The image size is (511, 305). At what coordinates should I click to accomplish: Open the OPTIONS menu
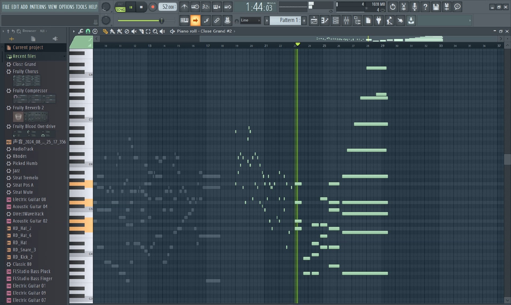pyautogui.click(x=67, y=7)
